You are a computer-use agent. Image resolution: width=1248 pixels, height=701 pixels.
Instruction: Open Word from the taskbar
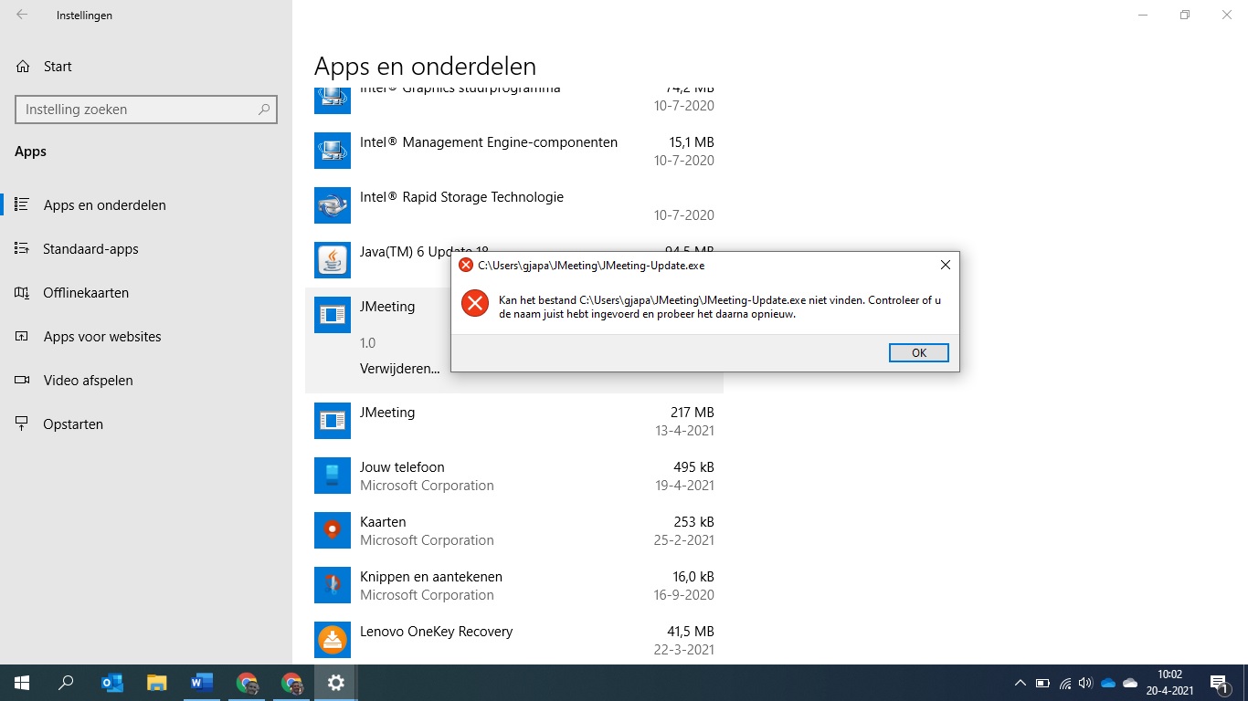[x=201, y=683]
